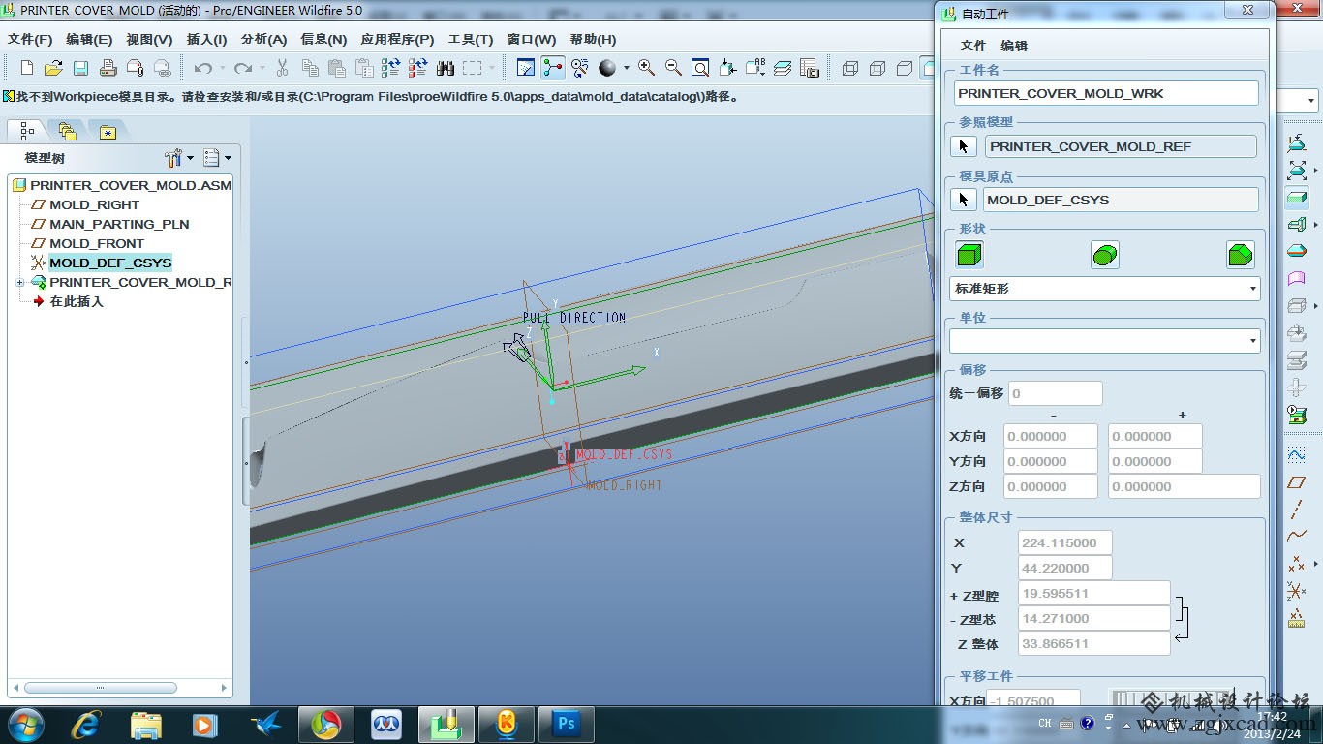This screenshot has height=744, width=1323.
Task: Select the custom shape icon
Action: pos(1241,255)
